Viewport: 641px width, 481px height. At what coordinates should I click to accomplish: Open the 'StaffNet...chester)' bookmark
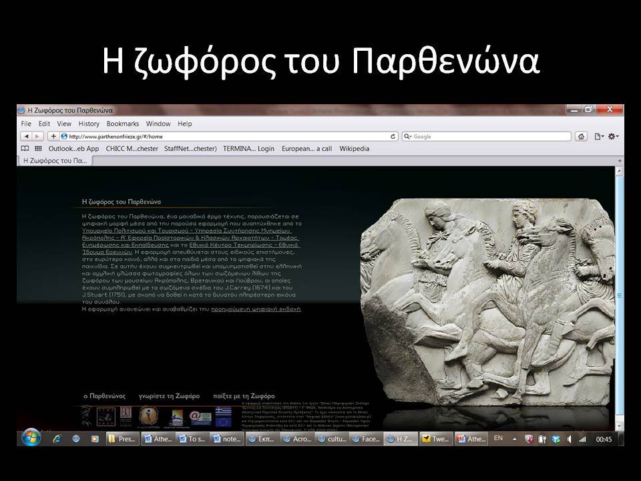pos(190,148)
